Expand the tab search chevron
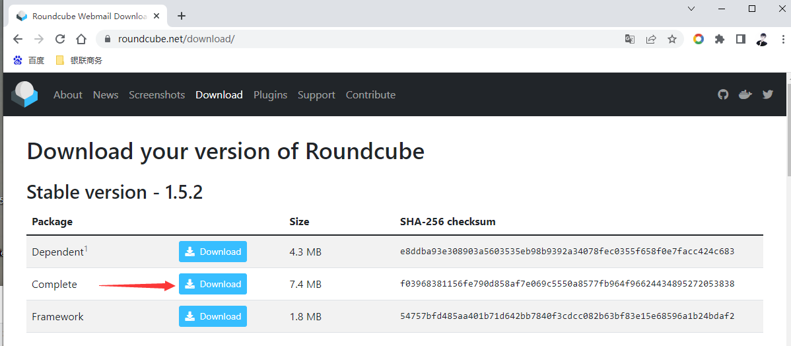Screen dimensions: 791x346 (x=691, y=9)
